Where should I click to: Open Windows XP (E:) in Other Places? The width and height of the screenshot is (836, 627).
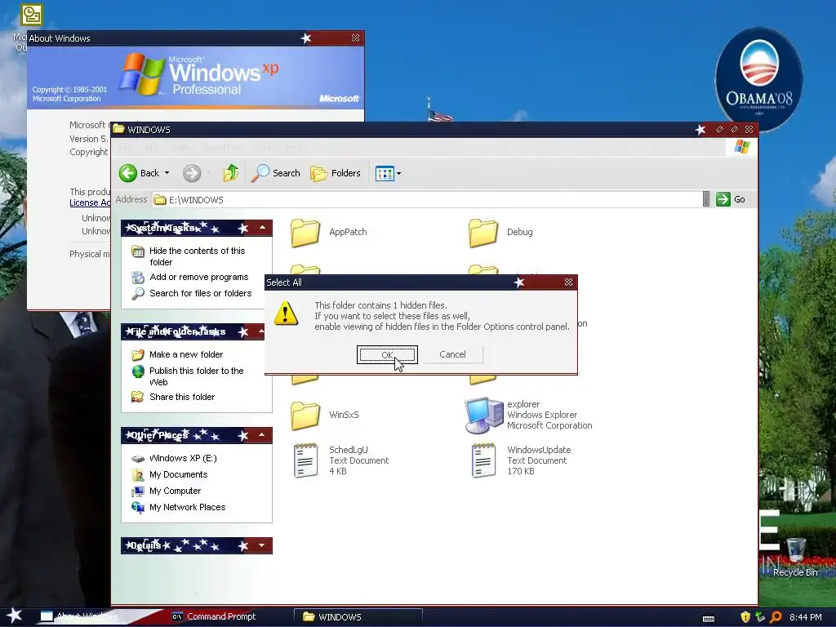183,458
